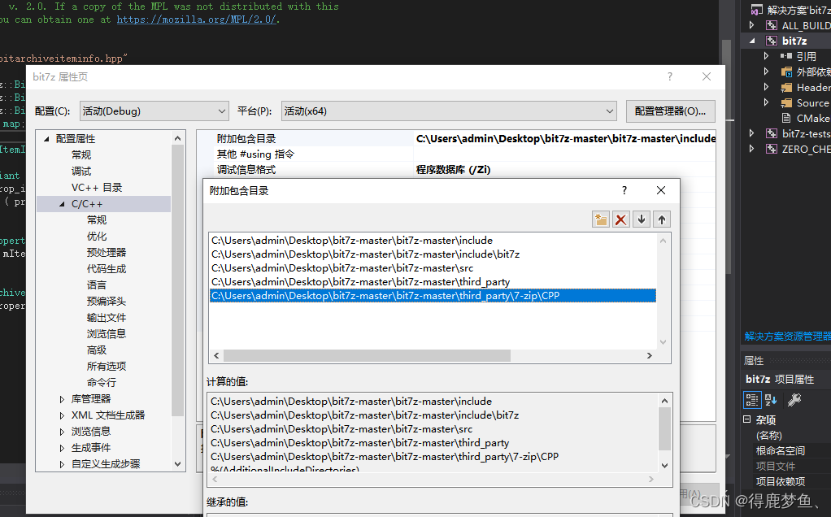Click 附加包含目录 property row

pos(457,139)
